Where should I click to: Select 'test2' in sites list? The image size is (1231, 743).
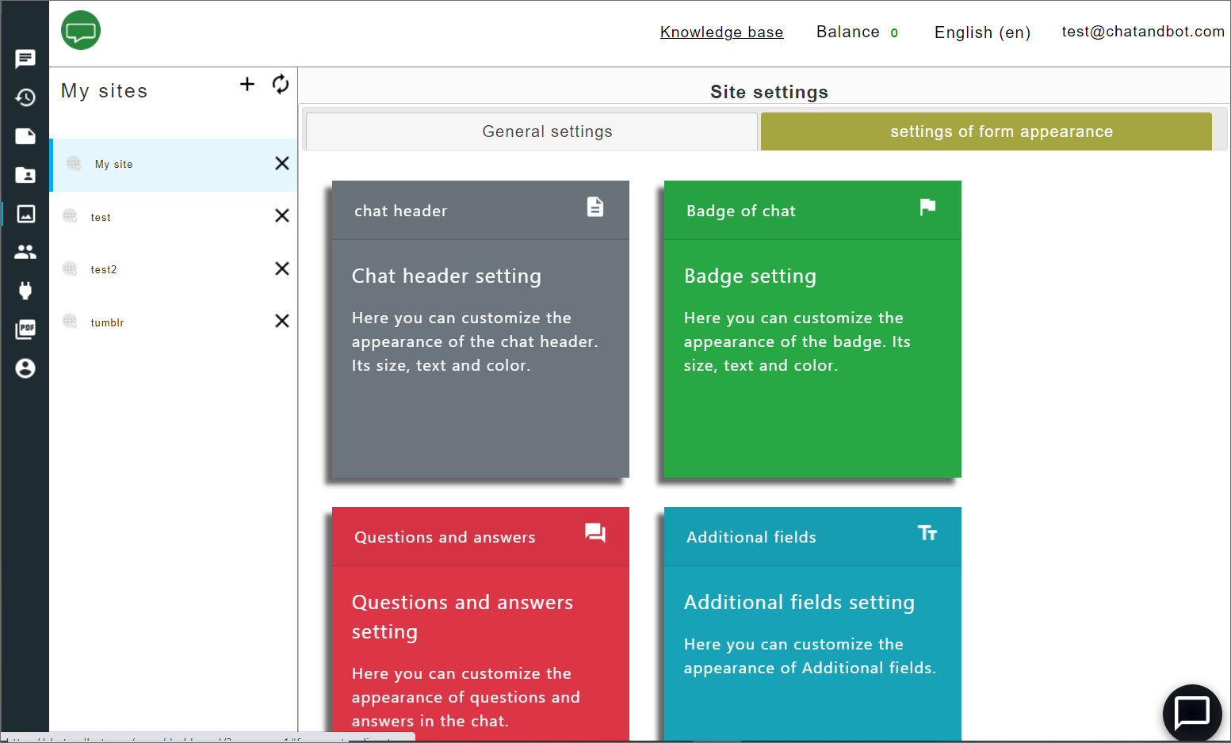point(174,269)
